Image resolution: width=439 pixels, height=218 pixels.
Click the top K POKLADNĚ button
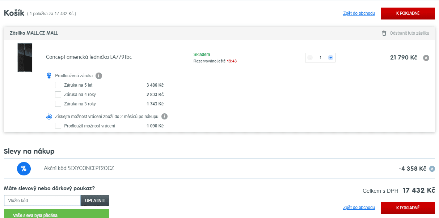408,13
